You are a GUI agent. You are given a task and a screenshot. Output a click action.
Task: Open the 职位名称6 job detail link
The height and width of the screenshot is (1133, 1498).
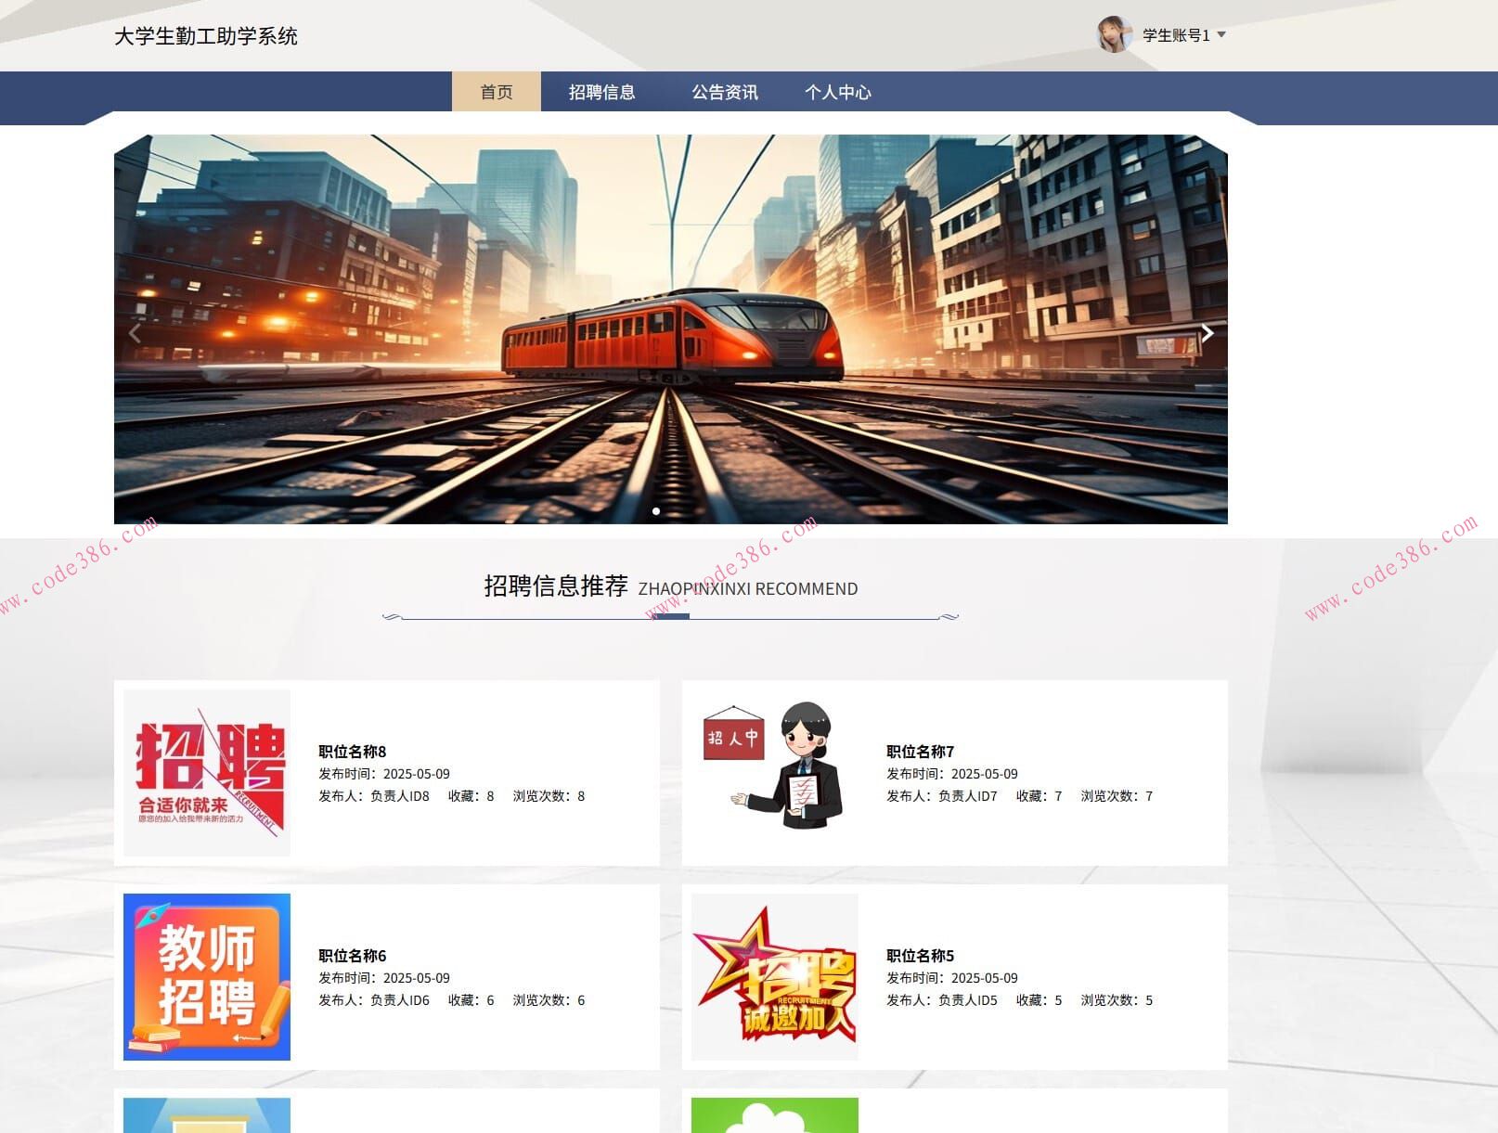(352, 956)
